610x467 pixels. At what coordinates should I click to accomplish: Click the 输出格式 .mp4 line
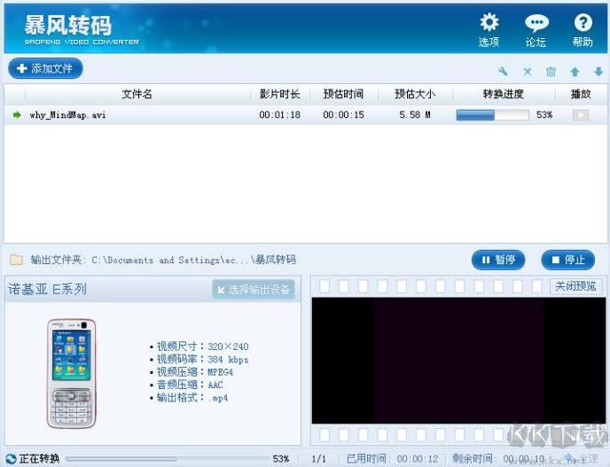coord(189,397)
